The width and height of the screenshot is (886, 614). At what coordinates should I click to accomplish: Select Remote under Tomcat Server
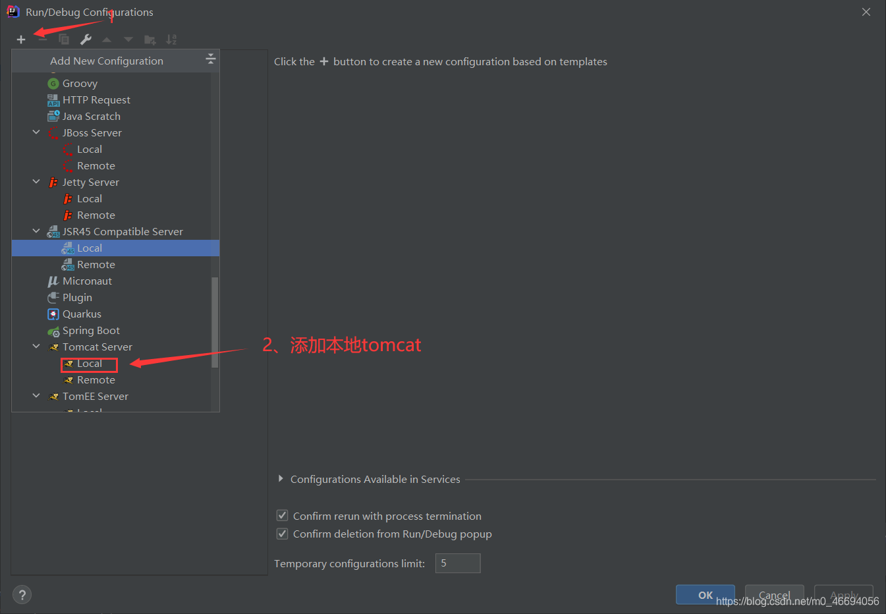(x=96, y=380)
